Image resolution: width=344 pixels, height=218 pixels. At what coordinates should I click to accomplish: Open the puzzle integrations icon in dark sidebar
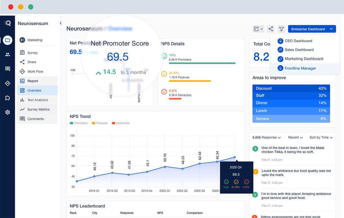coord(8,98)
